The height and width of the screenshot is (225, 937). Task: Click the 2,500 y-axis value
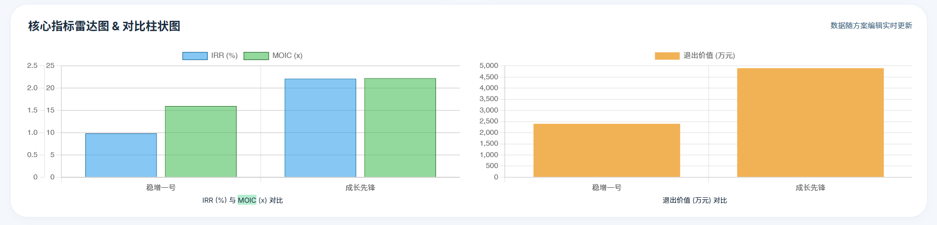click(489, 121)
